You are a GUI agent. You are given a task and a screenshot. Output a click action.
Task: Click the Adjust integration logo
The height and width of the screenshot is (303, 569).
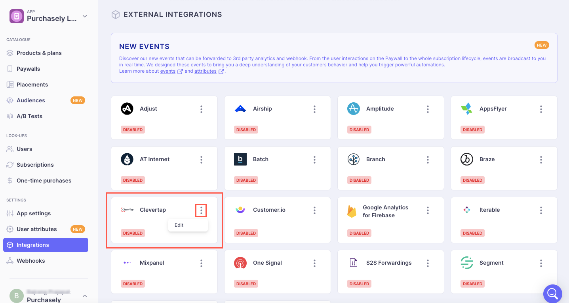(x=127, y=109)
